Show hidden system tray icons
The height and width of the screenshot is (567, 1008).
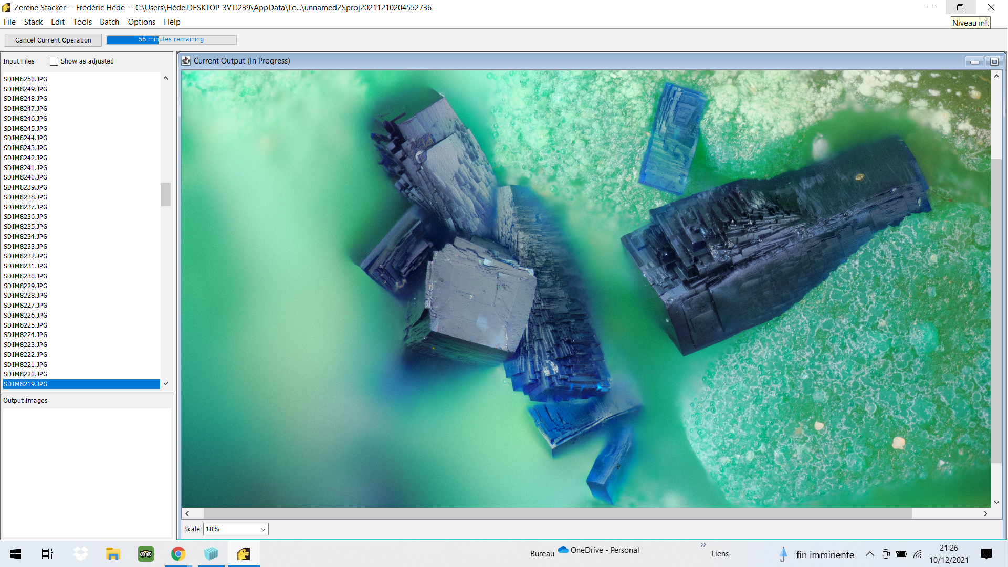point(870,554)
